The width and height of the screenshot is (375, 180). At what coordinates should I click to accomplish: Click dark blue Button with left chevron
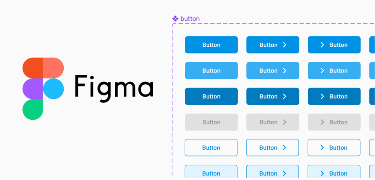(334, 97)
